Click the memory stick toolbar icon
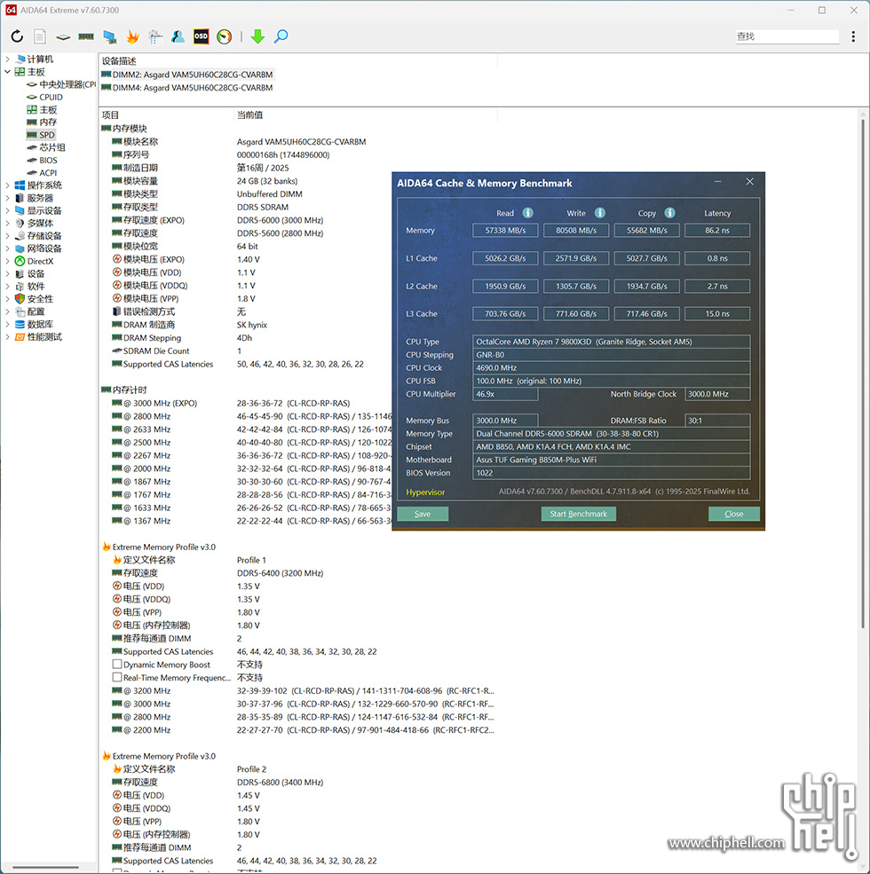The height and width of the screenshot is (874, 870). tap(86, 36)
